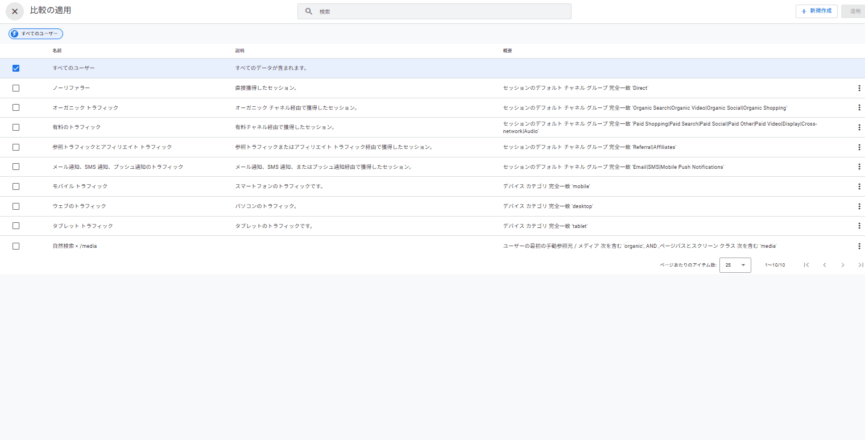Check the タブレット トラフィック checkbox

[16, 226]
